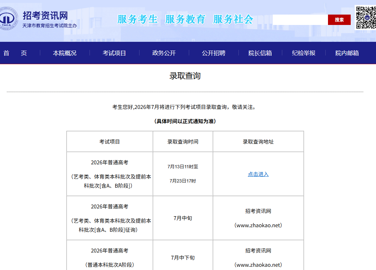Click 天津市教育招生考试院主办 subtitle
This screenshot has width=376, height=270.
[x=50, y=26]
